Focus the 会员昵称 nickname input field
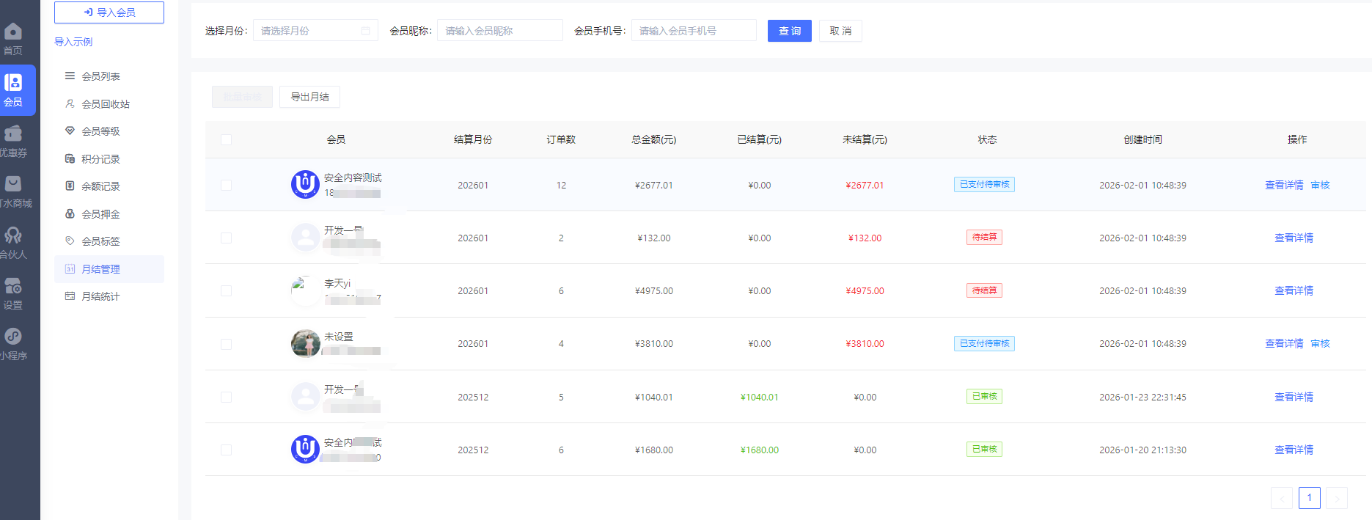1372x520 pixels. 499,31
